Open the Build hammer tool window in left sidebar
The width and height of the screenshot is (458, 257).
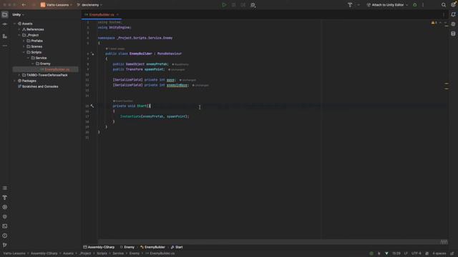coord(5,198)
